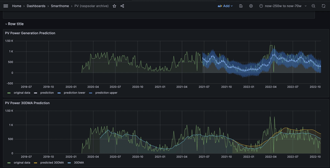Toggle prediction lower series in legend
This screenshot has height=168, width=330.
[x=75, y=93]
